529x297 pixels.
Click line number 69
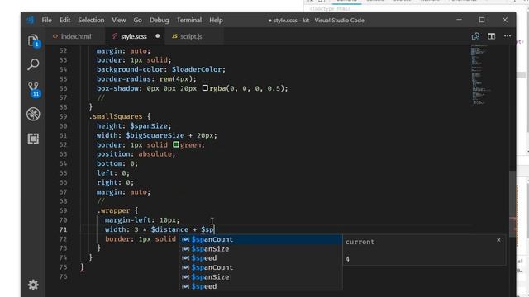coord(63,211)
